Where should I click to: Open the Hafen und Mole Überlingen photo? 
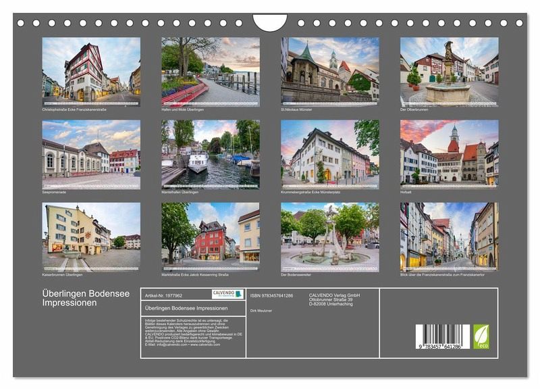click(x=211, y=72)
